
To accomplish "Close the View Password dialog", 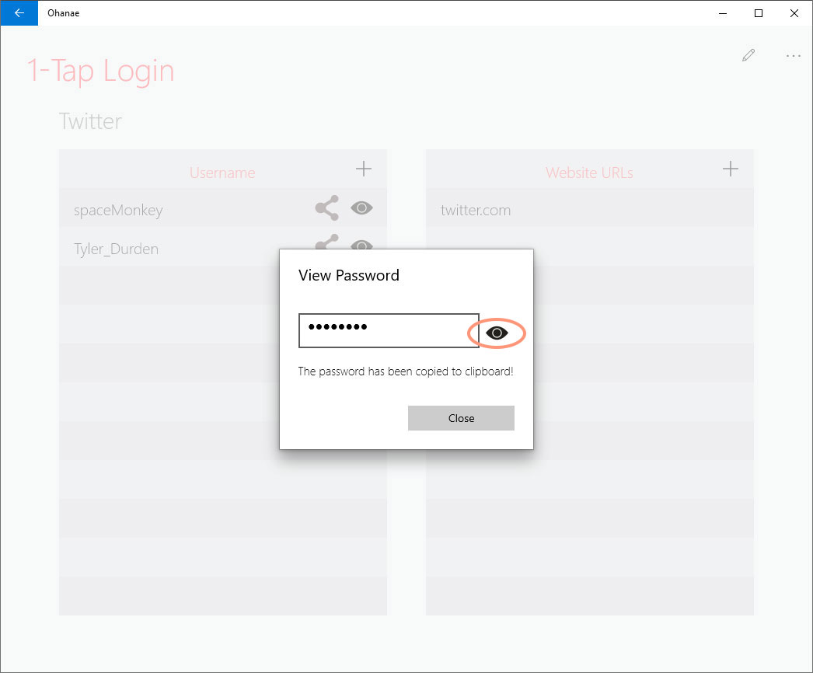I will click(x=461, y=418).
